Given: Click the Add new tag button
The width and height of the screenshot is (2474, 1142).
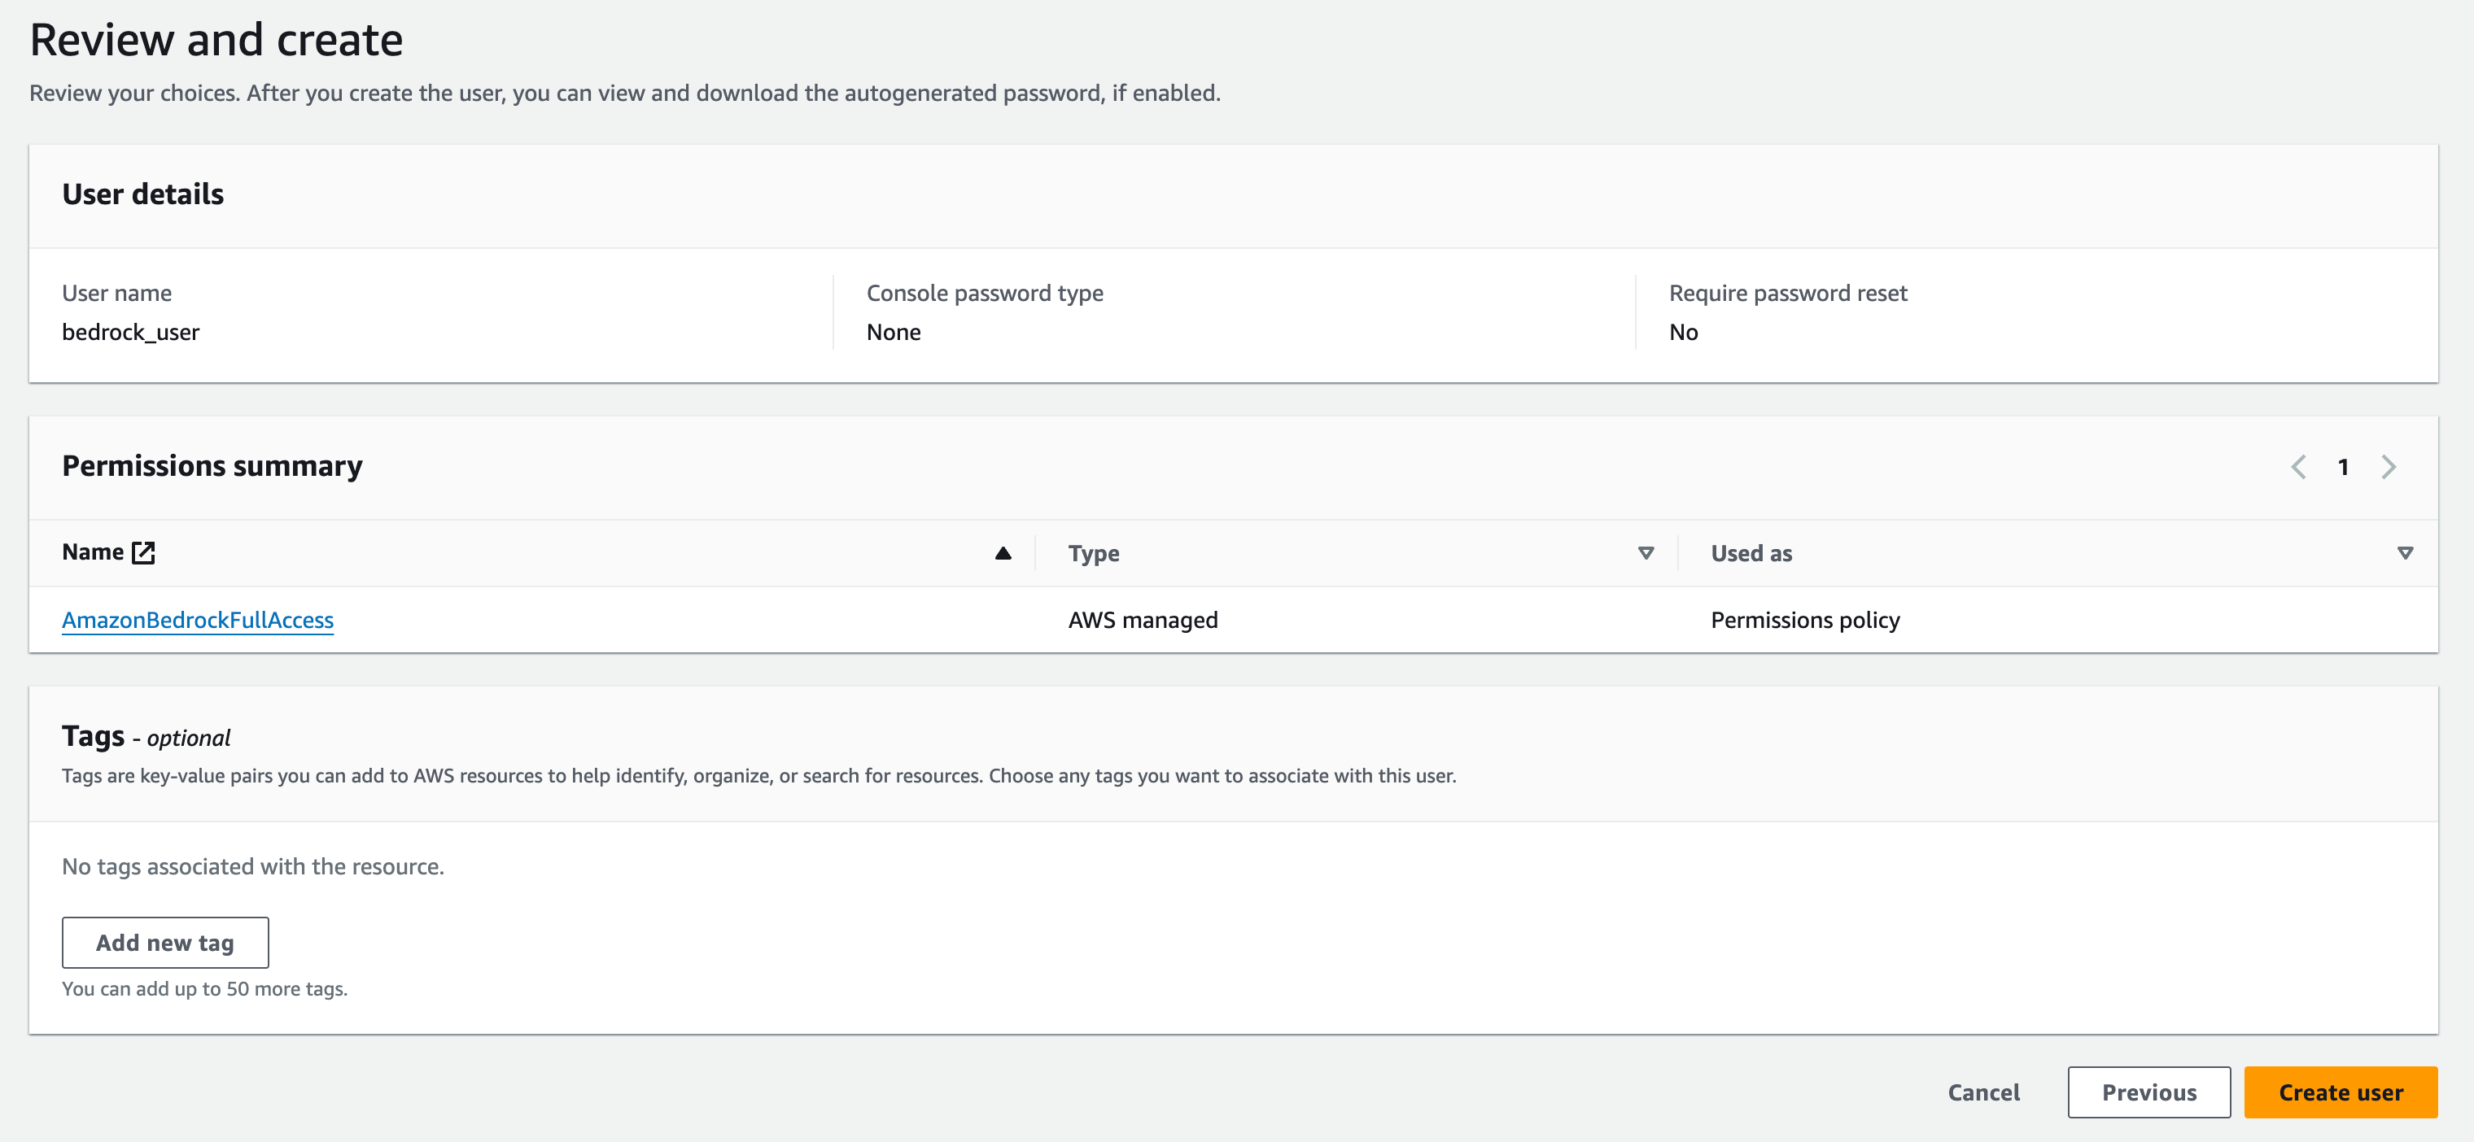Looking at the screenshot, I should pyautogui.click(x=165, y=943).
